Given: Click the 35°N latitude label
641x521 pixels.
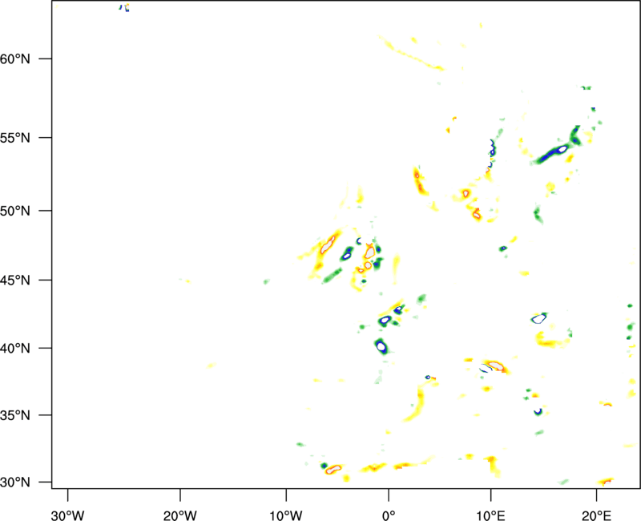Looking at the screenshot, I should (15, 415).
